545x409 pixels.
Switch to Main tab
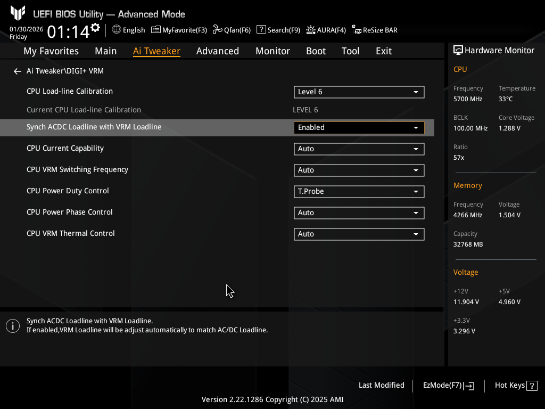[x=106, y=51]
